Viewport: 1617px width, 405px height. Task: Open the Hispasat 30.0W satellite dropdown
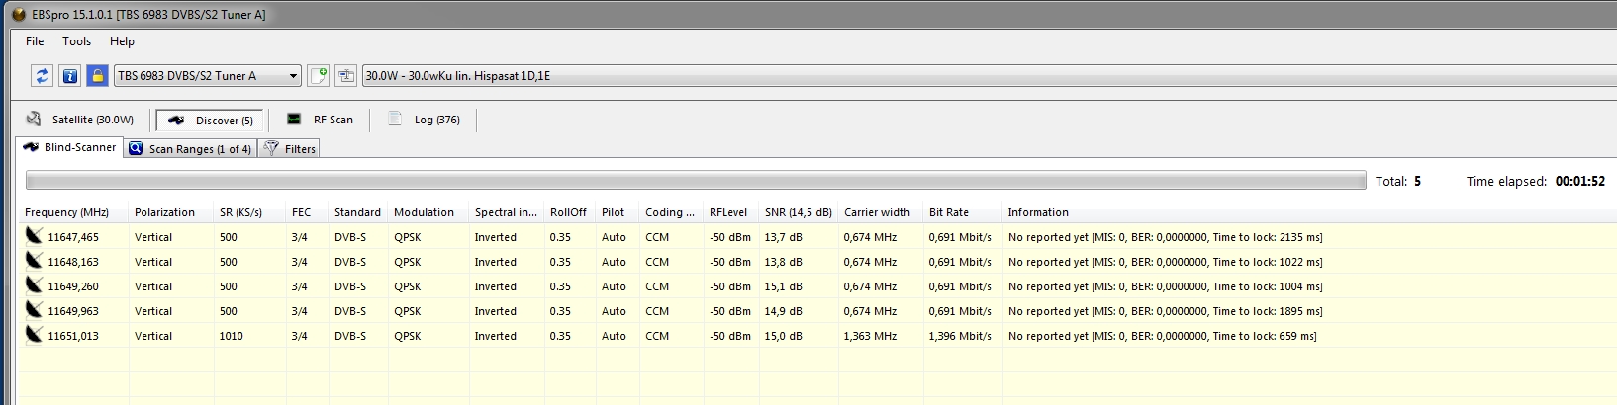coord(990,76)
